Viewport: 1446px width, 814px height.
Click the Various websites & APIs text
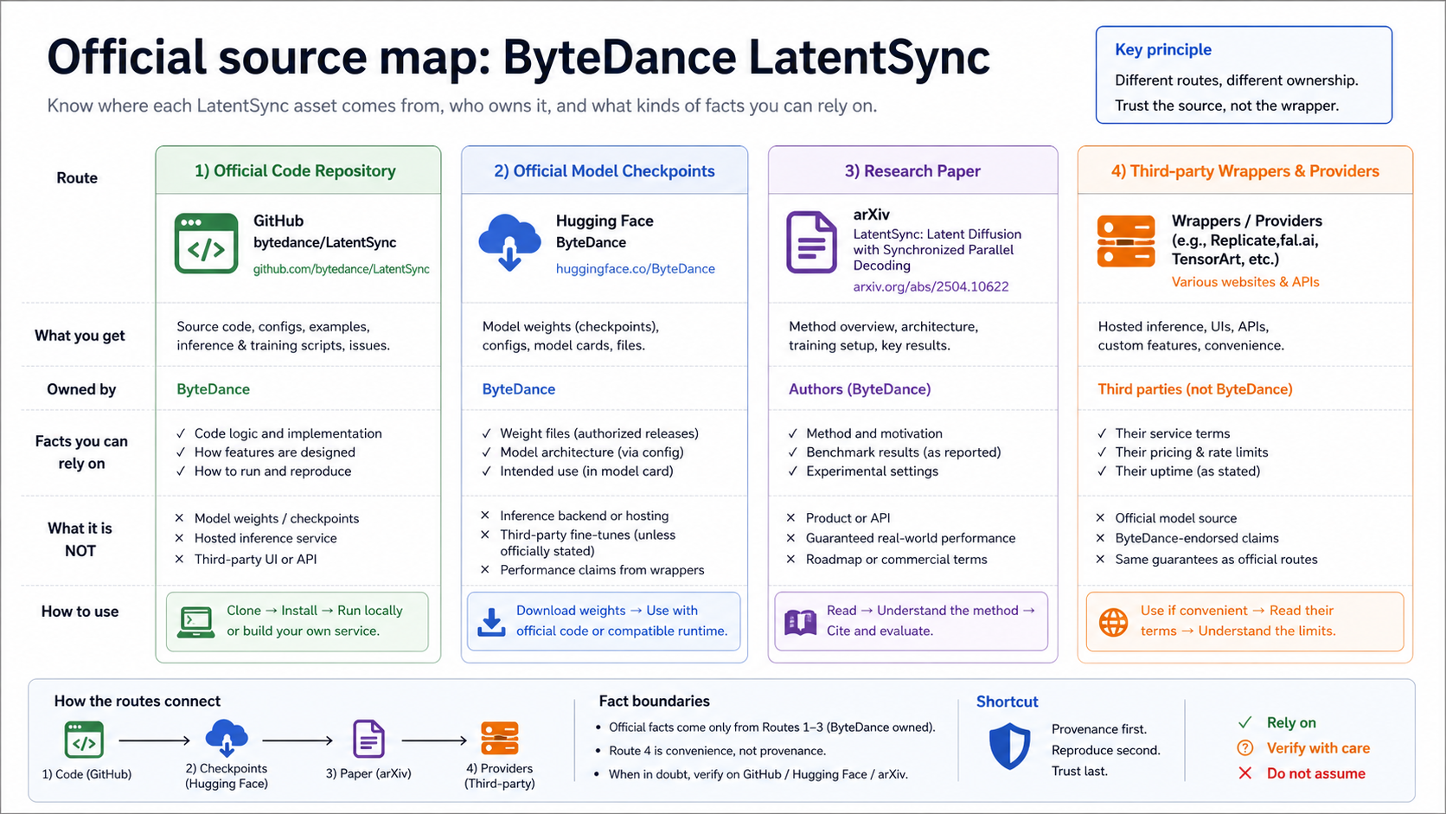tap(1245, 282)
